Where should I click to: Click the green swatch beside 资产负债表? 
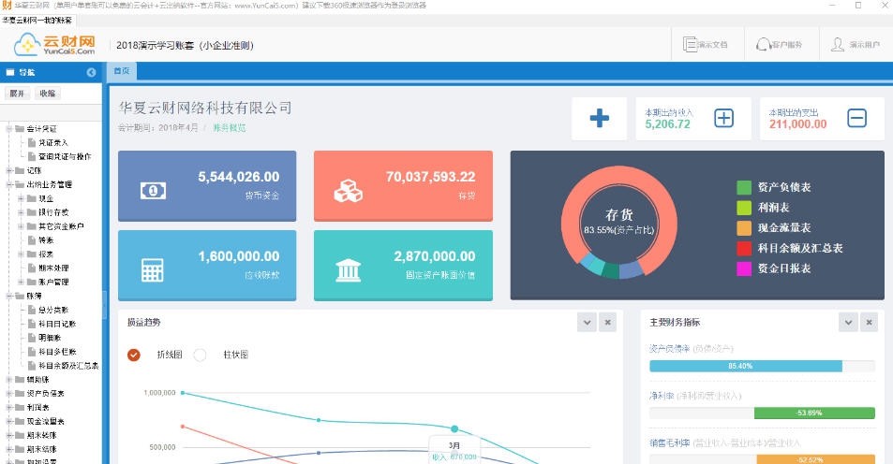pyautogui.click(x=744, y=187)
